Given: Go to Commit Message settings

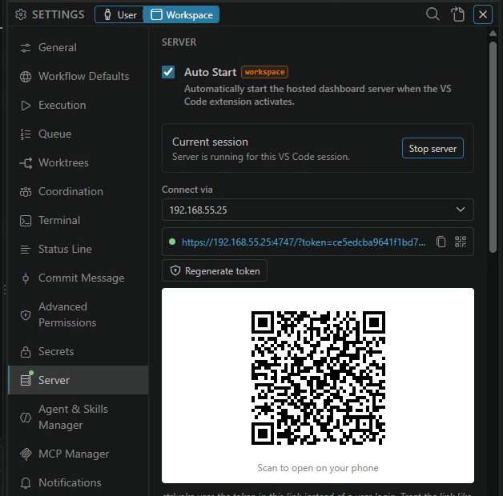Looking at the screenshot, I should tap(78, 278).
